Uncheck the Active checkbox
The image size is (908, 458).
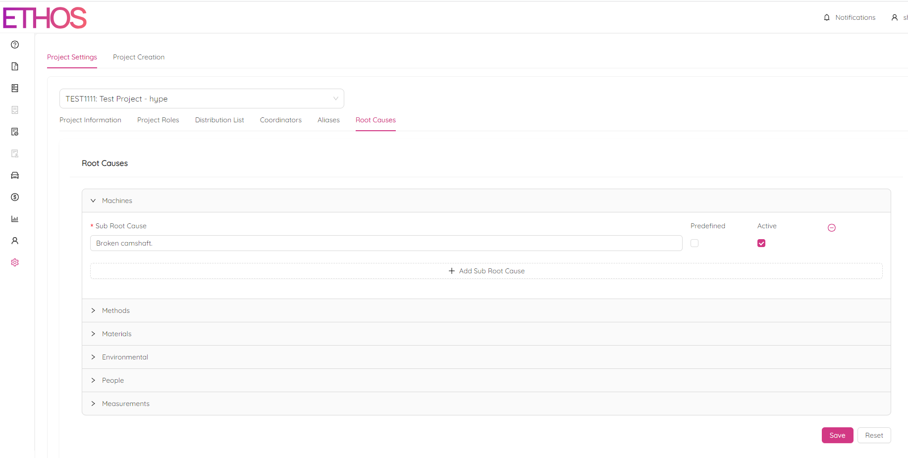[x=761, y=243]
